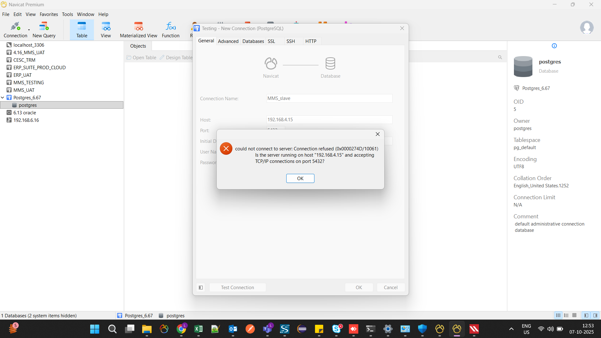Open Windows Start menu on taskbar
Viewport: 601px width, 338px height.
(x=95, y=329)
